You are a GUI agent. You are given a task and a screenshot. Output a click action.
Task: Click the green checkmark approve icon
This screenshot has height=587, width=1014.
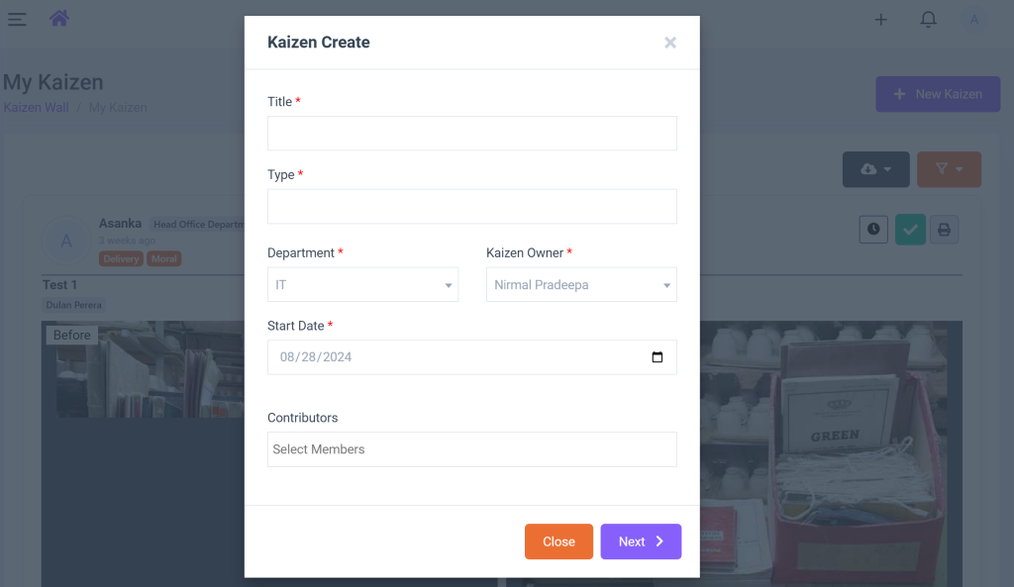910,230
